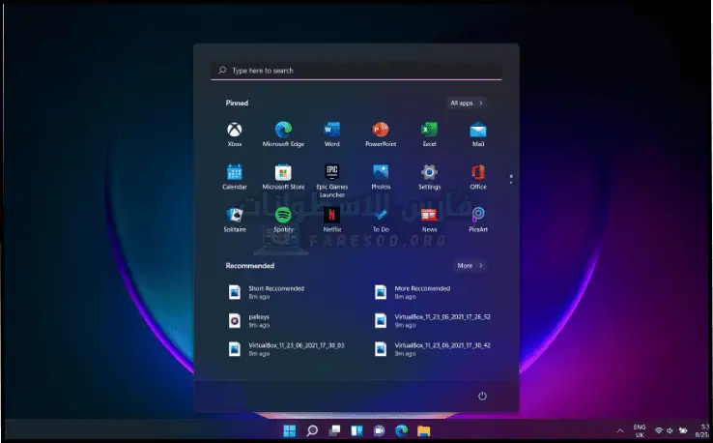Show hidden system tray icons chevron

tap(620, 429)
